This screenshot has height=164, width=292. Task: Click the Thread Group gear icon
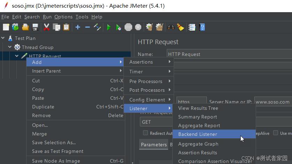pyautogui.click(x=17, y=47)
